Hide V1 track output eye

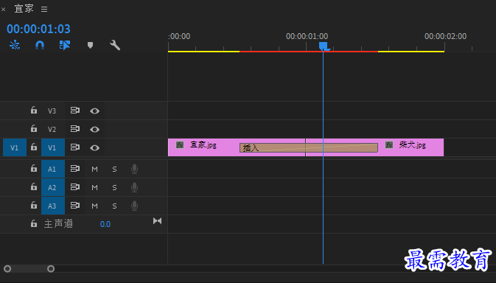pyautogui.click(x=94, y=147)
